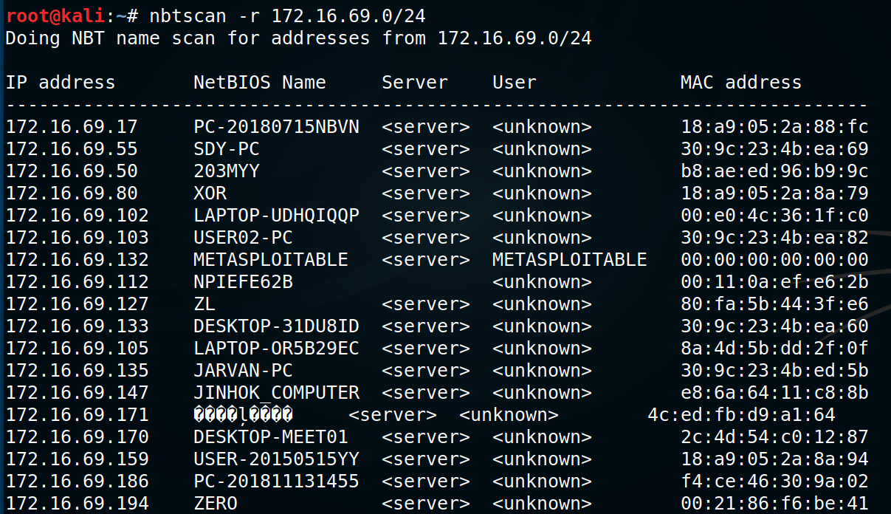Viewport: 891px width, 514px height.
Task: Click the "NetBIOS Name" column header
Action: [x=259, y=83]
